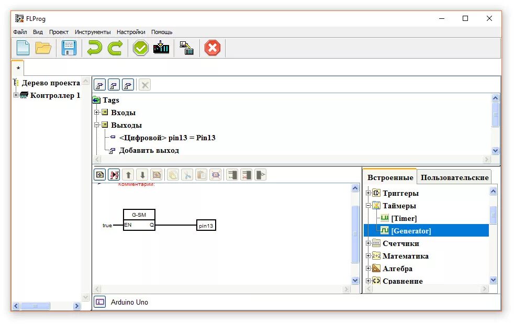The height and width of the screenshot is (324, 514).
Task: Select the [Timer] block in library
Action: (404, 218)
